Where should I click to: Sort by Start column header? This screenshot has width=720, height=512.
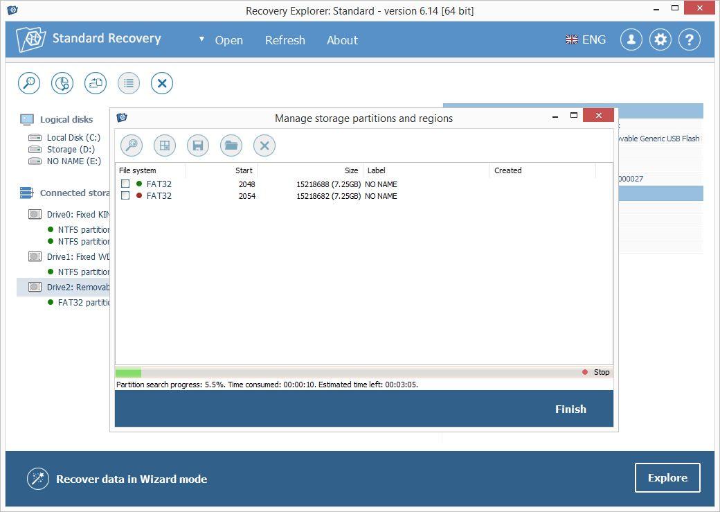coord(222,170)
